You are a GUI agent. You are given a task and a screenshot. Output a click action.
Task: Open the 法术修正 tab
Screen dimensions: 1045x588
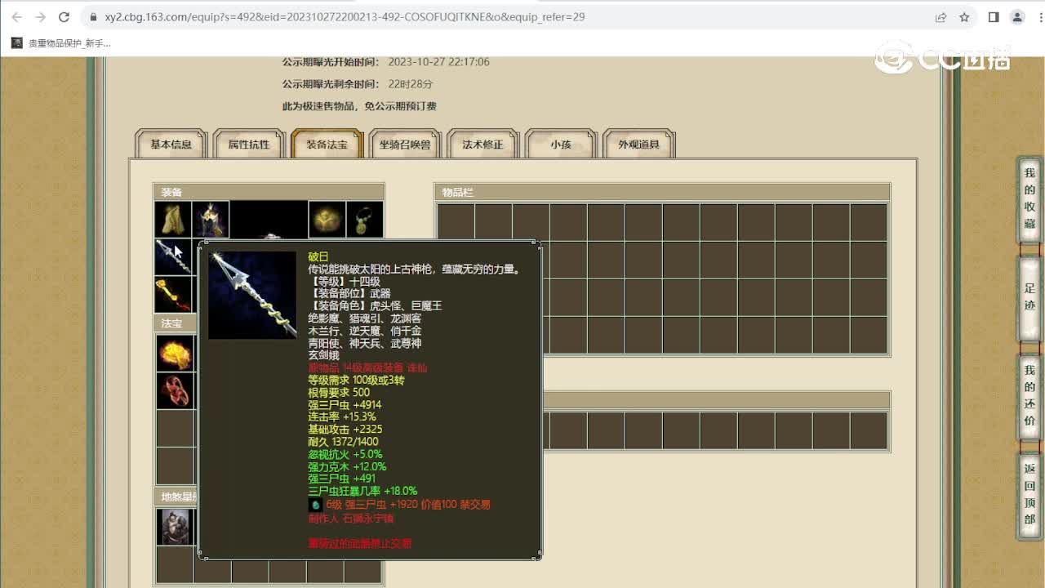(482, 145)
